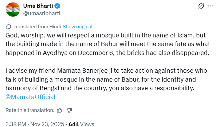The height and width of the screenshot is (127, 216).
Task: Show original Hindi text of the post
Action: (x=77, y=26)
